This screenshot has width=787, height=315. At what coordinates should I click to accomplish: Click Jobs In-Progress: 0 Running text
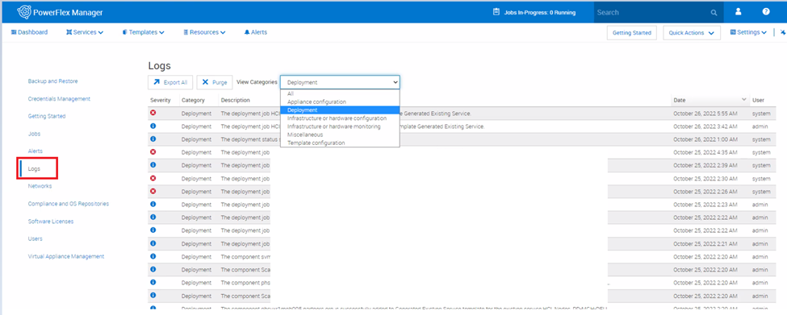(539, 13)
